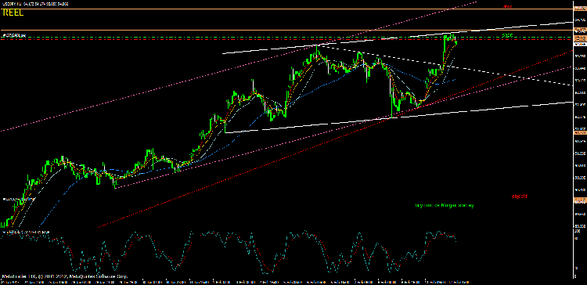Click the red 'objectif' text label
The image size is (587, 285).
(520, 197)
